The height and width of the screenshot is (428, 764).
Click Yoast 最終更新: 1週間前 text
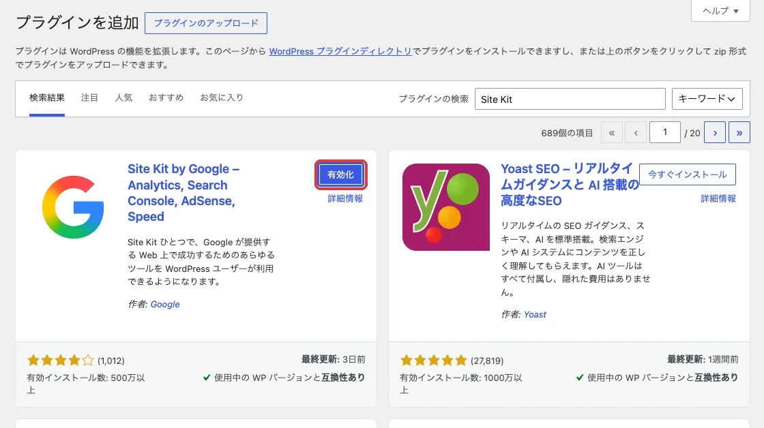tap(703, 359)
